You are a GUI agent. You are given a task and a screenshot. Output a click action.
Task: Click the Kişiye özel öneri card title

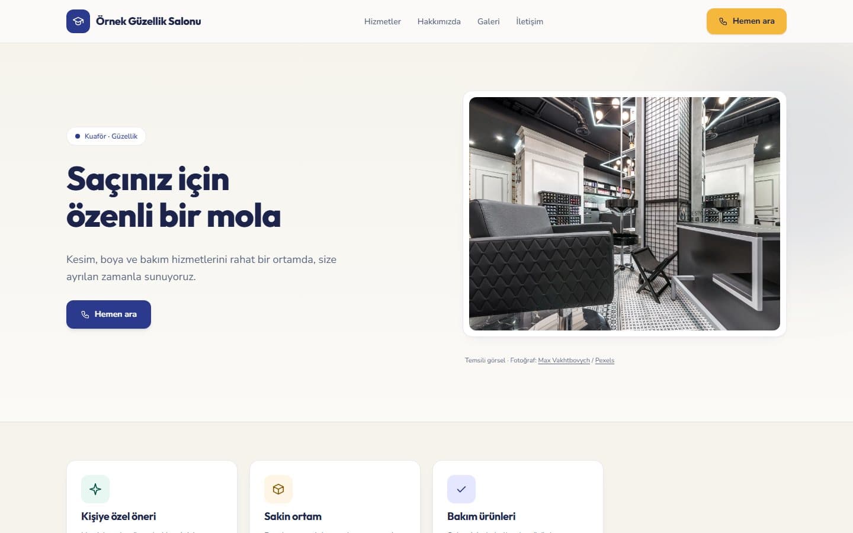118,516
